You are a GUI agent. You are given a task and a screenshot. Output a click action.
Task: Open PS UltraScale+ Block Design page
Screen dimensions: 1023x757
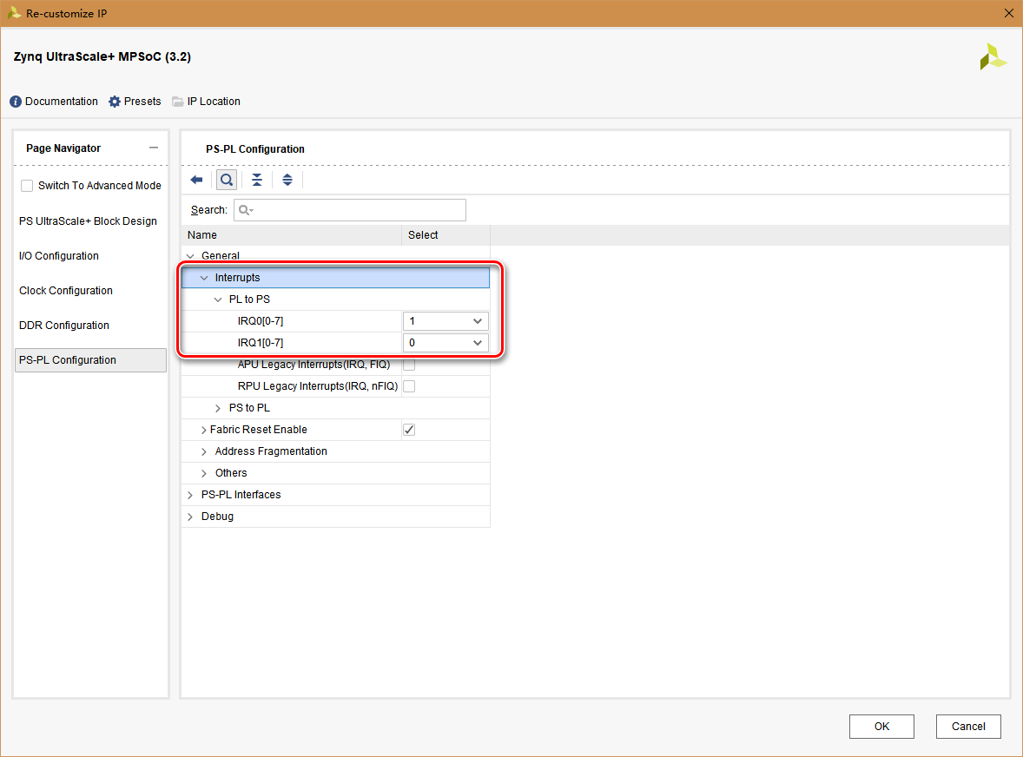[x=88, y=221]
